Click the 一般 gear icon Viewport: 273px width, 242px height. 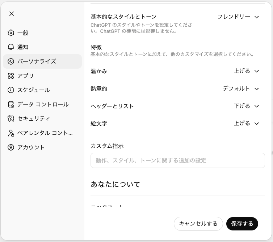(x=11, y=33)
